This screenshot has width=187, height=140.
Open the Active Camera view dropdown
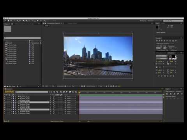tap(91, 86)
